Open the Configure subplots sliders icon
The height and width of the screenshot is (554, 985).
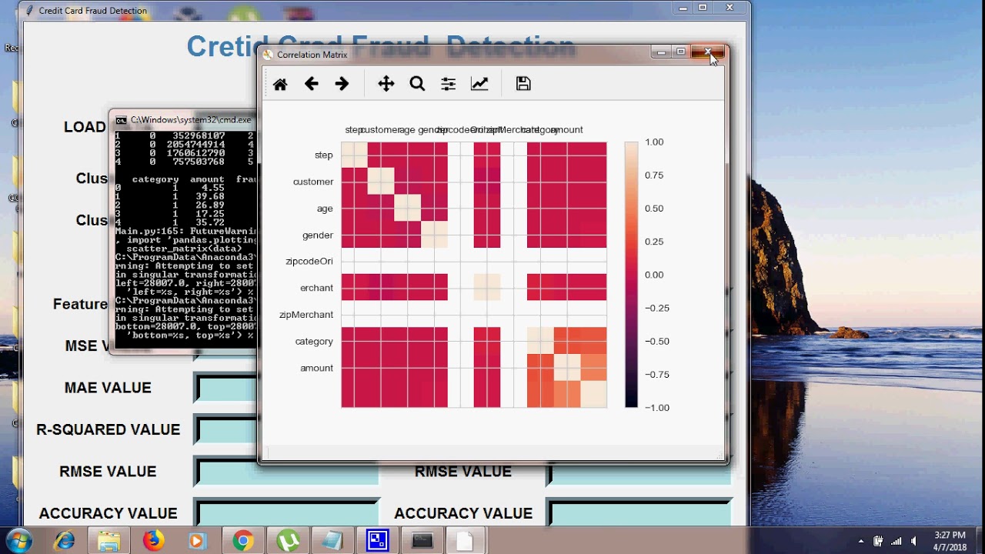(x=448, y=84)
